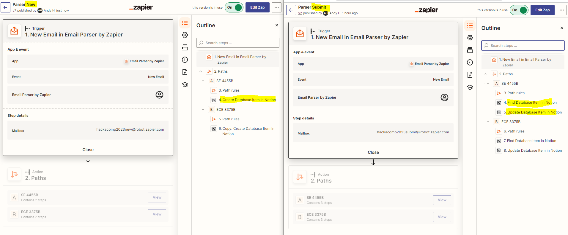Click Paths action icon in Parser Submit
The width and height of the screenshot is (568, 235).
[300, 177]
